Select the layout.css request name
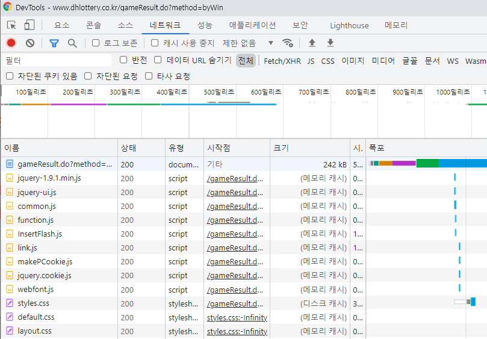The image size is (487, 339). pyautogui.click(x=34, y=331)
